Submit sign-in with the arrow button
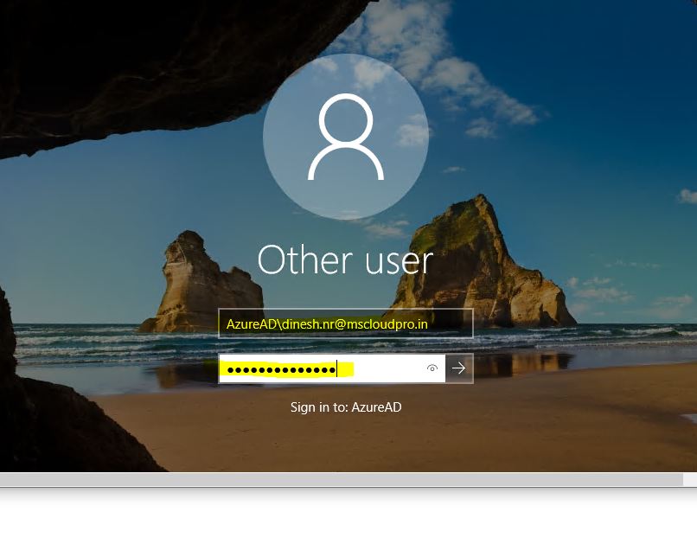697x557 pixels. point(459,368)
